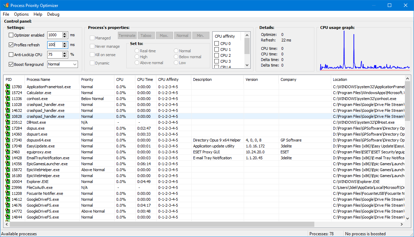Image resolution: width=414 pixels, height=237 pixels.
Task: Click the icon for eguiproxy.exe
Action: pos(8,152)
